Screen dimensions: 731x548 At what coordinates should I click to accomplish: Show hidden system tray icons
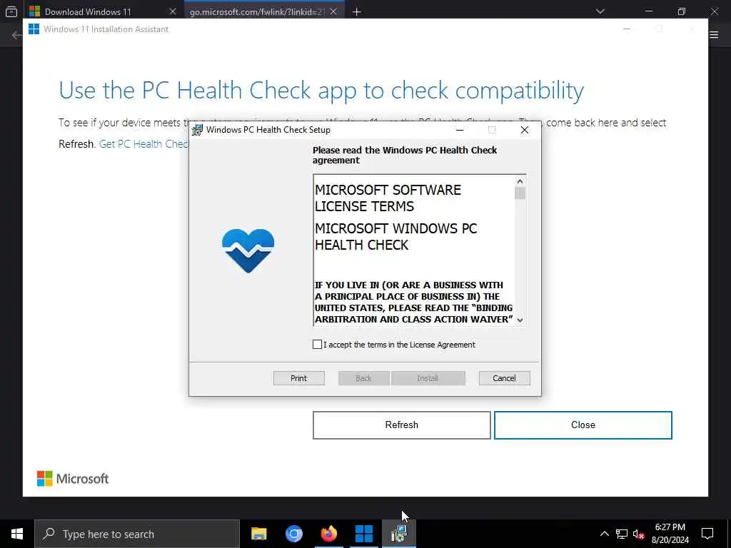pyautogui.click(x=604, y=534)
